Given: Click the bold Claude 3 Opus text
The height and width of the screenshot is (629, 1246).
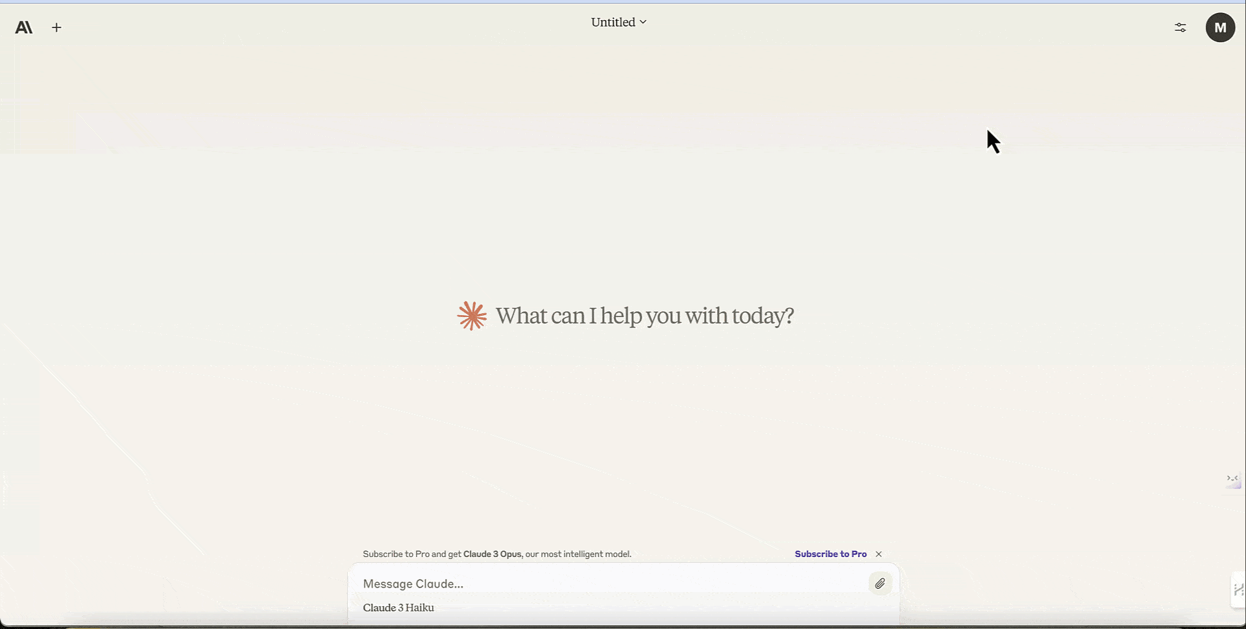Looking at the screenshot, I should 493,554.
